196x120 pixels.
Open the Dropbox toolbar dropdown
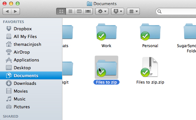click(118, 11)
